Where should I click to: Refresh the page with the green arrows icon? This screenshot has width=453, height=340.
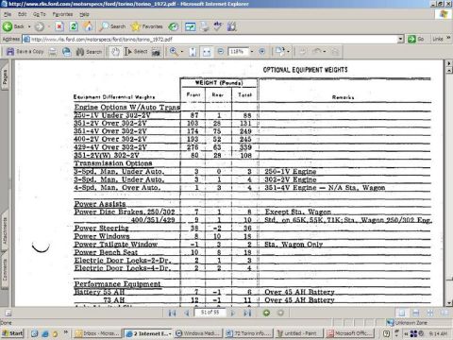tap(74, 26)
